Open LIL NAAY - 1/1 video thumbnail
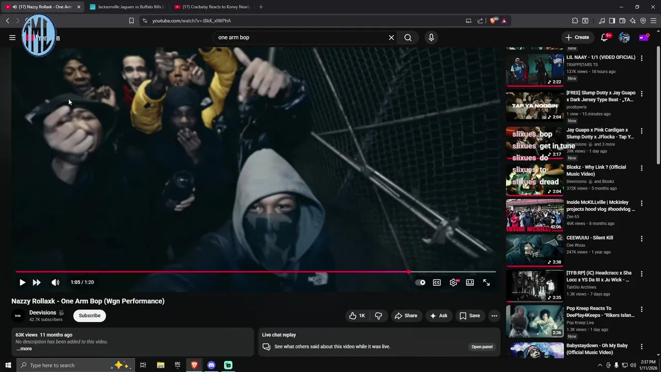This screenshot has height=372, width=661. 534,70
